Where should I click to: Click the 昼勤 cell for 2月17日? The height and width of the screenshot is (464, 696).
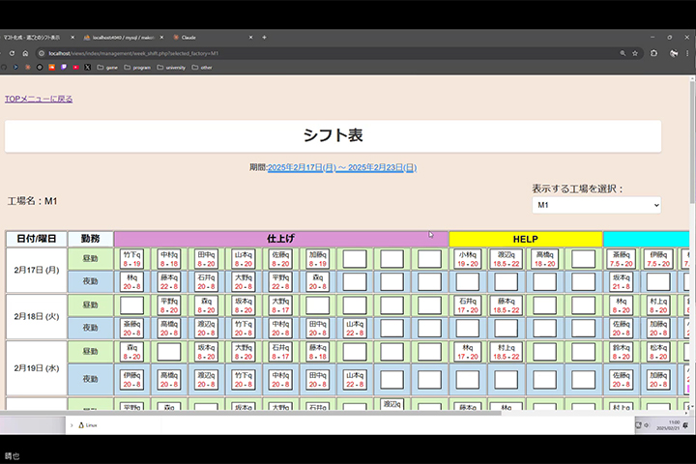click(x=90, y=258)
